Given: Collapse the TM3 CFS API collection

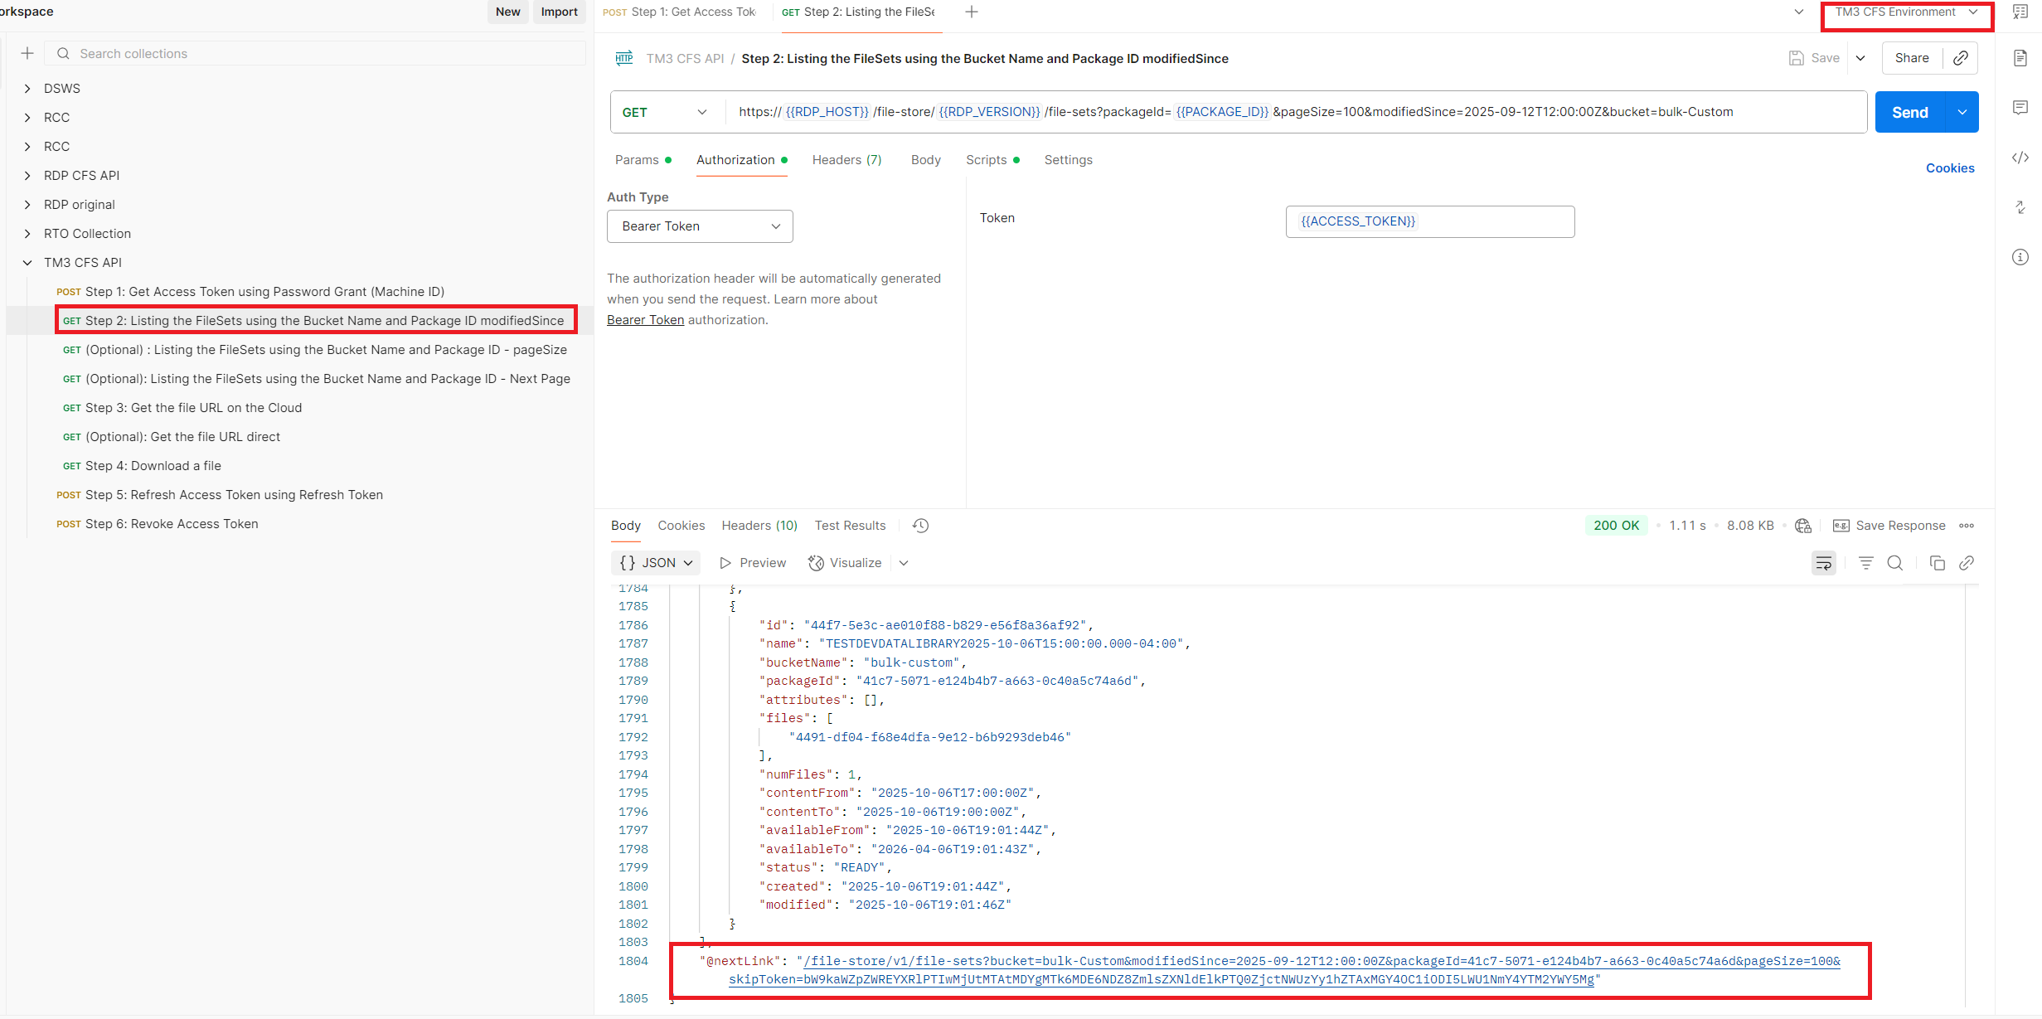Looking at the screenshot, I should tap(27, 263).
